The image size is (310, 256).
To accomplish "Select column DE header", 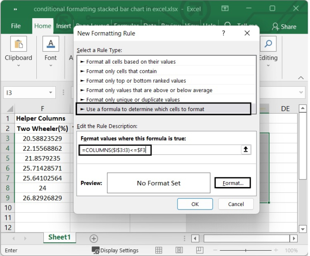I will (285, 109).
